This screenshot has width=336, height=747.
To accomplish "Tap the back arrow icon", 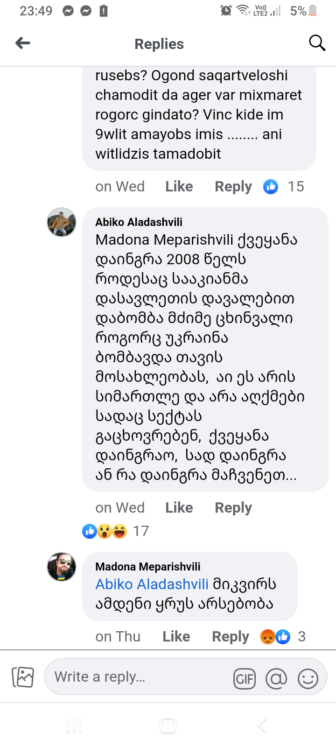I will click(23, 43).
